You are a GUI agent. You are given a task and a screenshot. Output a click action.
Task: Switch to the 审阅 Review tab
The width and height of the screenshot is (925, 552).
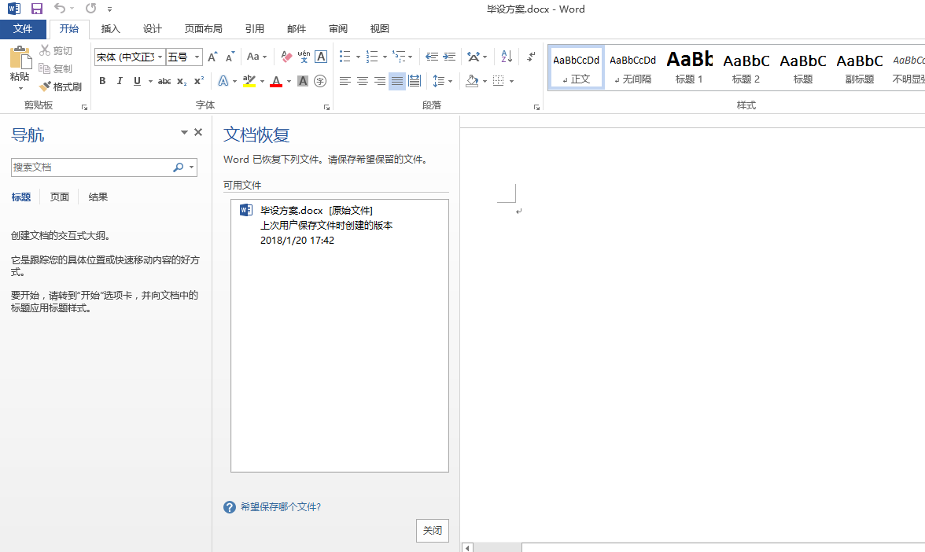(x=338, y=29)
